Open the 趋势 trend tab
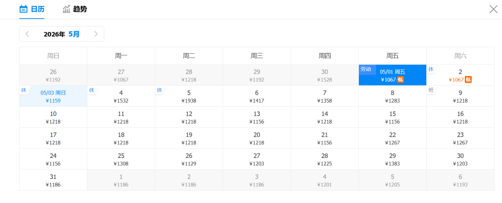Screen dimensions: 502x203 click(x=74, y=9)
